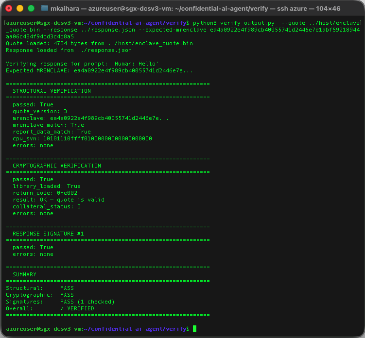Click the 'cpu_svn' value line
Viewport: 365px width, 338px height.
click(x=82, y=138)
